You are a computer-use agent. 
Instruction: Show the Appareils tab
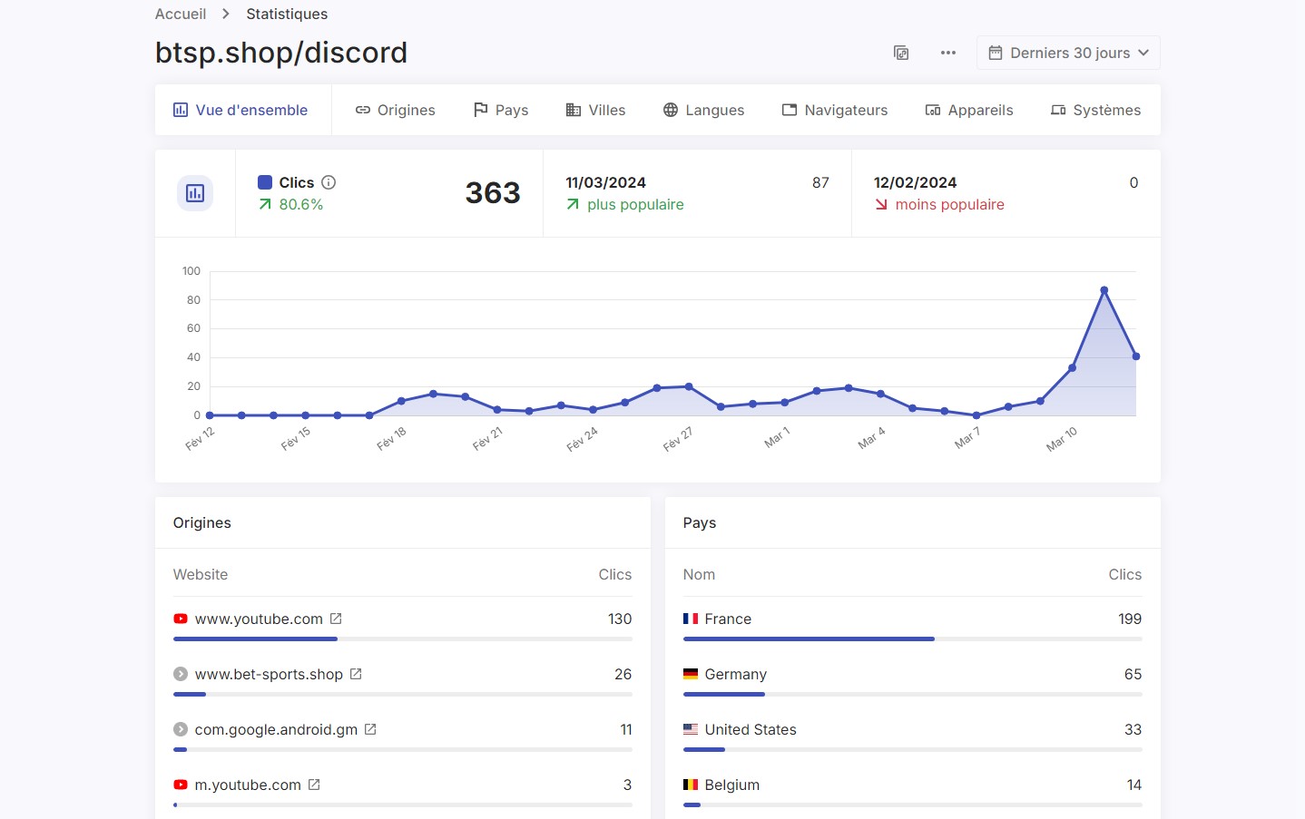tap(968, 110)
